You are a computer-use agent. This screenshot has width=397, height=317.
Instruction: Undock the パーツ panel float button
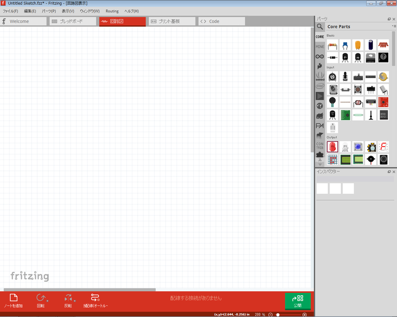(x=389, y=19)
